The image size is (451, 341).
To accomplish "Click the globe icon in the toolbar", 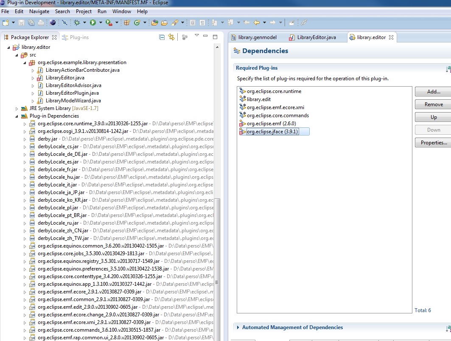I will [x=53, y=23].
